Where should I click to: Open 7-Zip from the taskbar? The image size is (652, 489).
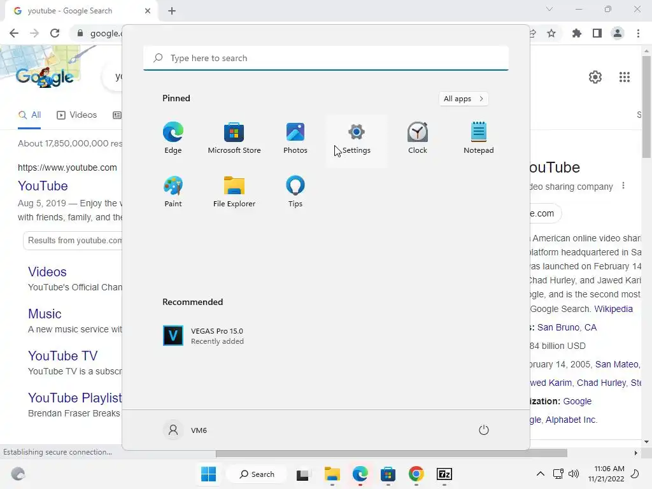tap(444, 474)
